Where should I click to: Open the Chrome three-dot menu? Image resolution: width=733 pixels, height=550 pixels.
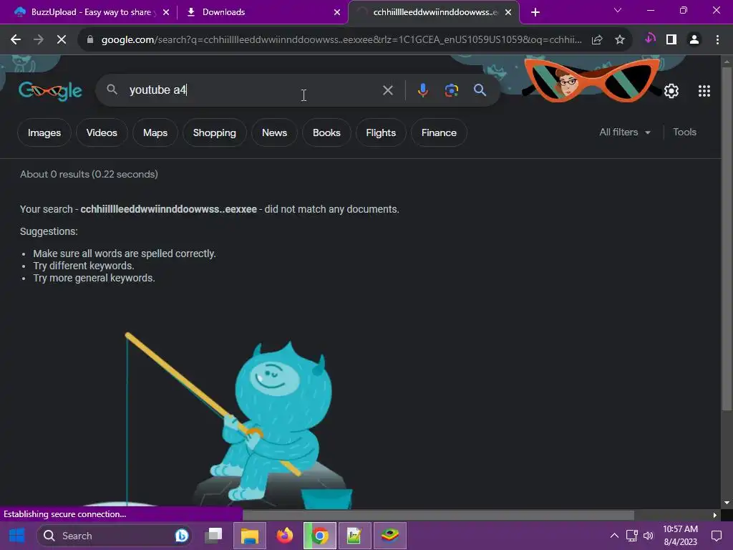(717, 40)
